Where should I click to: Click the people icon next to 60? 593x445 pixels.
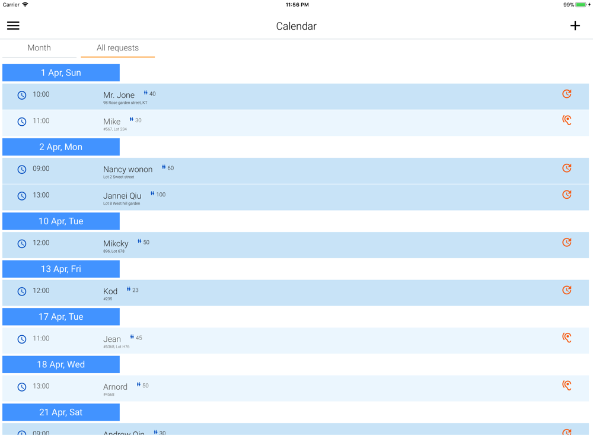pos(164,167)
